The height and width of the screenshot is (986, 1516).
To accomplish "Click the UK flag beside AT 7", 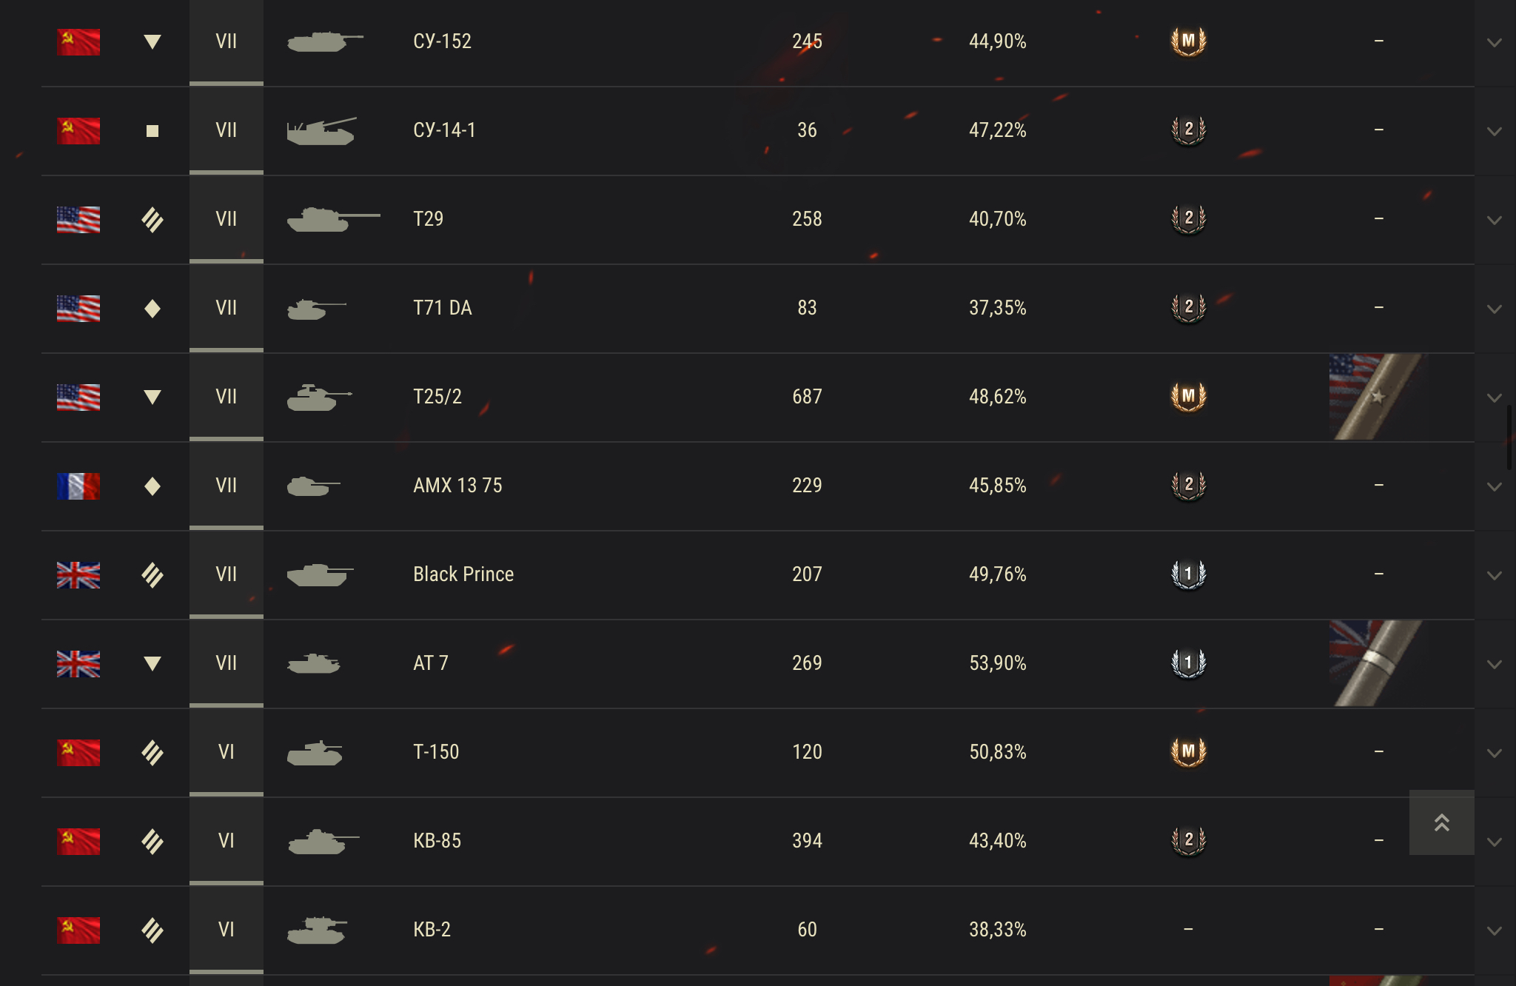I will [78, 664].
